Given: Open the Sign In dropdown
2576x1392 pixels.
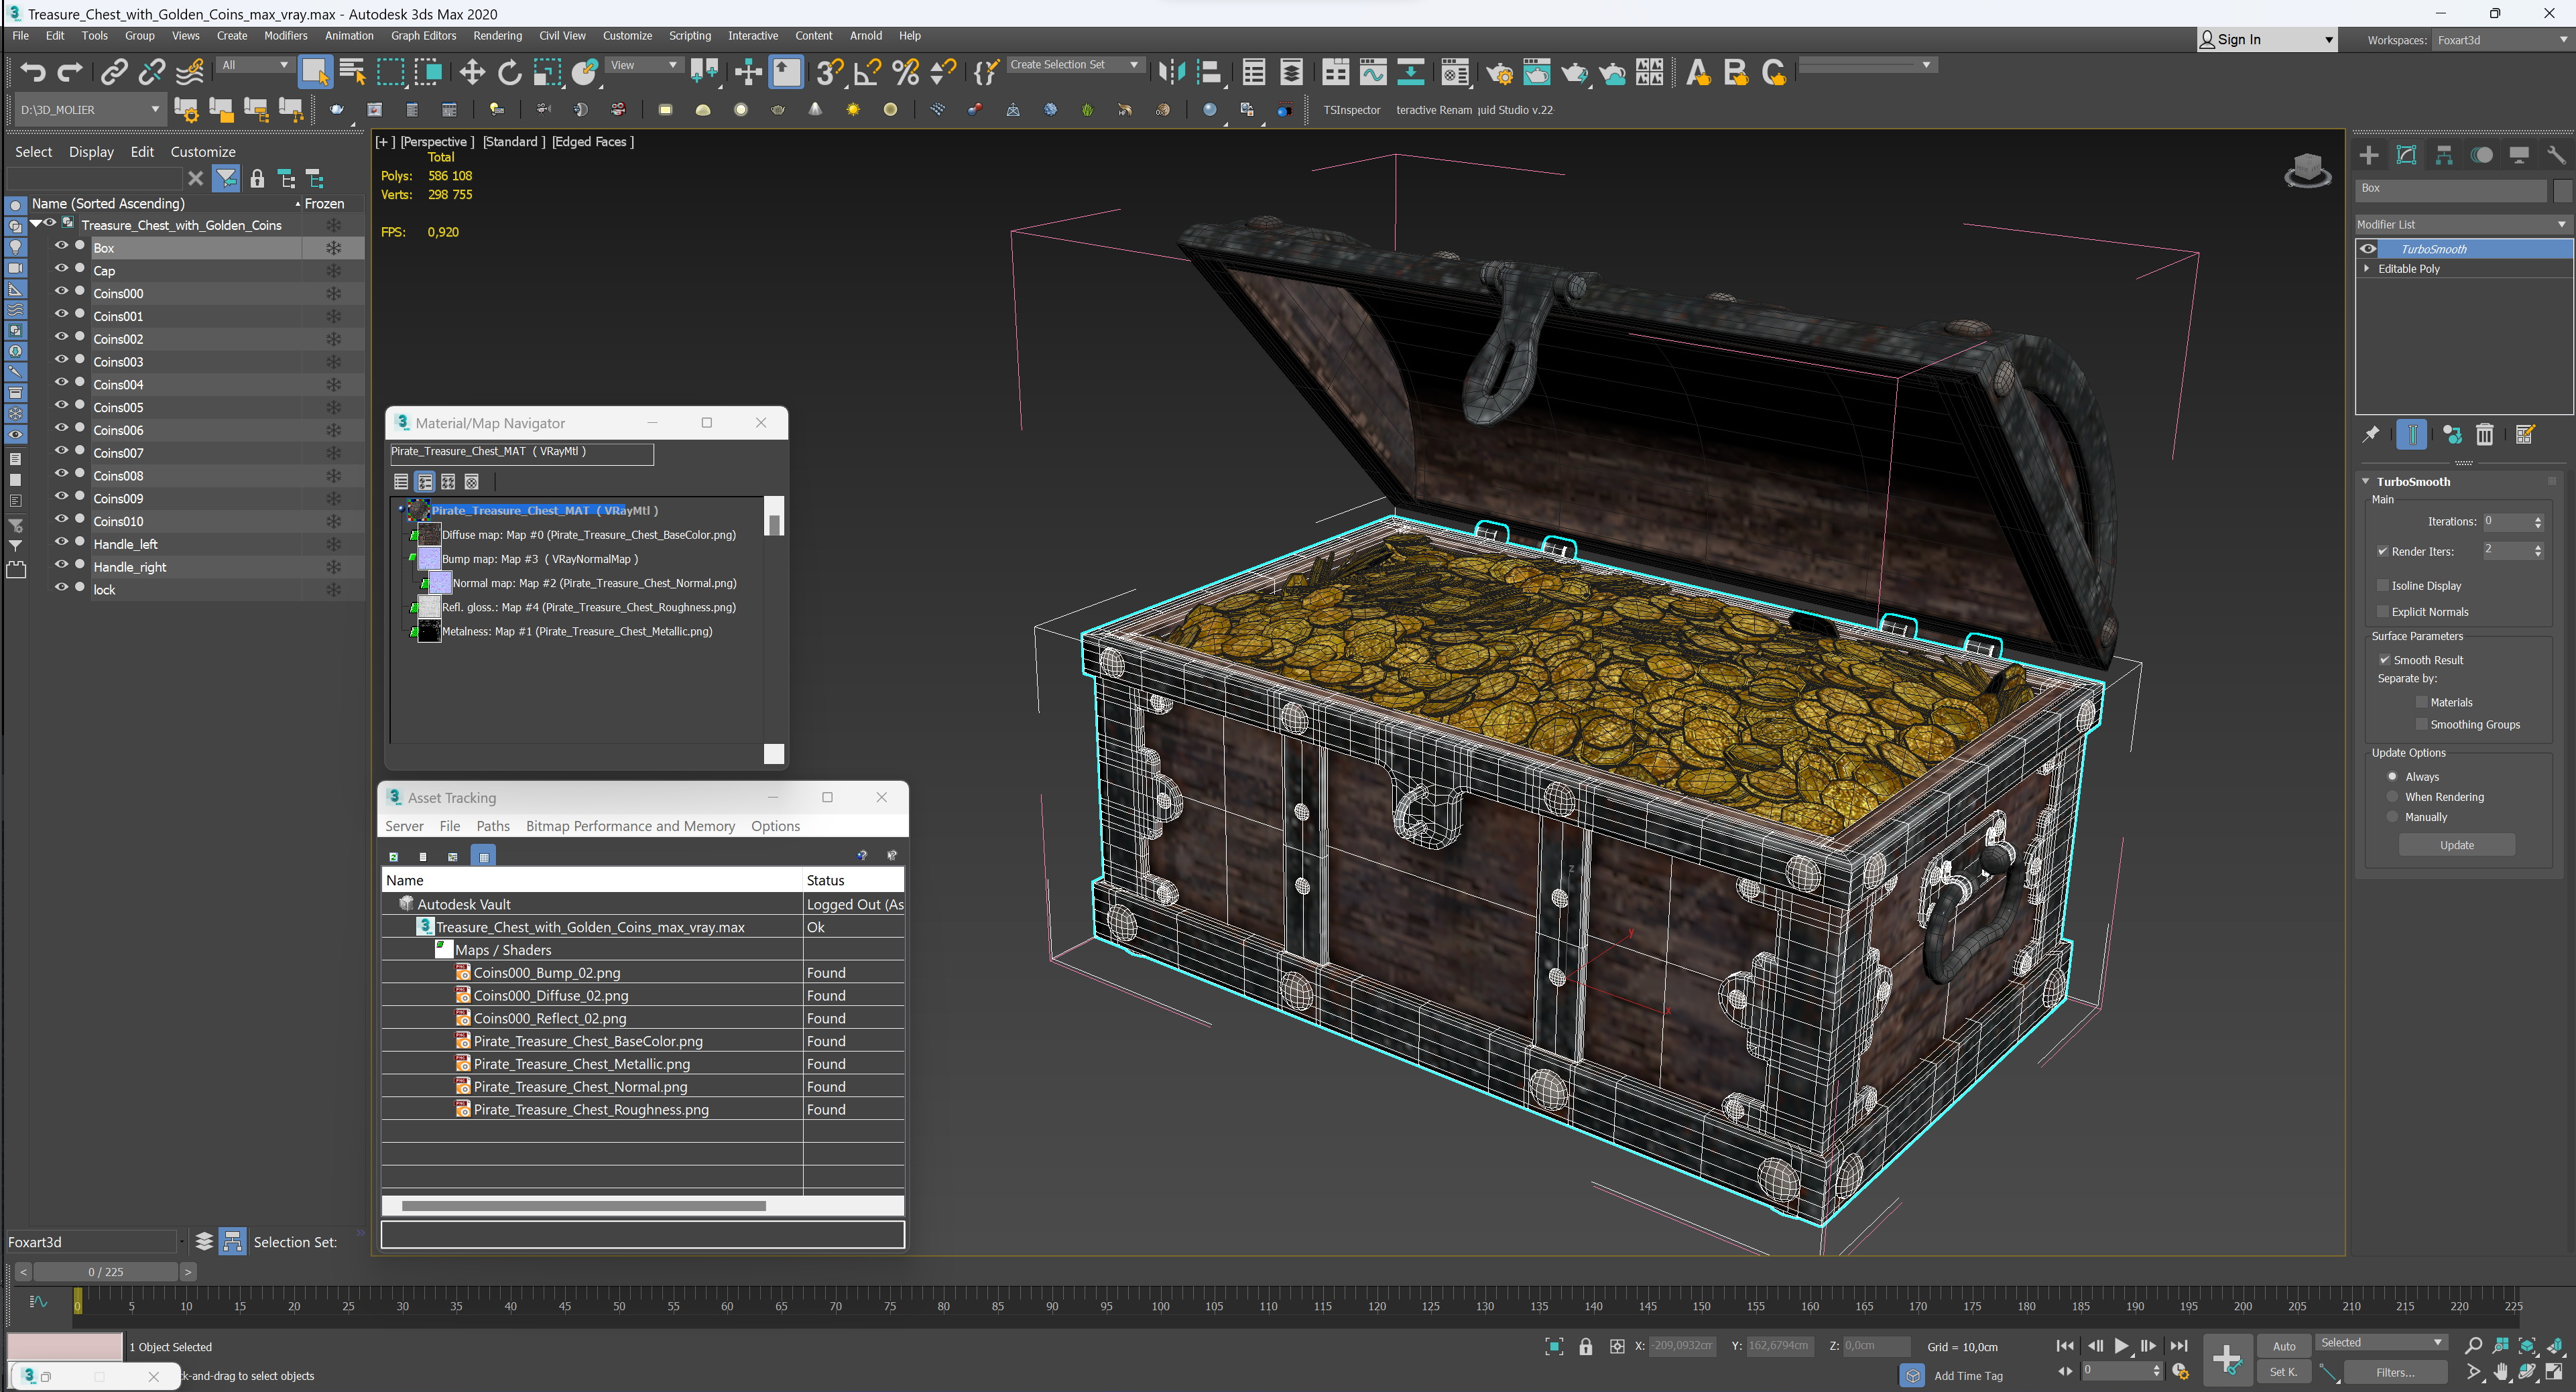Looking at the screenshot, I should pos(2267,40).
